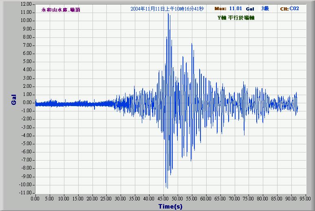
Task: Click the Gal Y-axis title
Action: pyautogui.click(x=14, y=100)
